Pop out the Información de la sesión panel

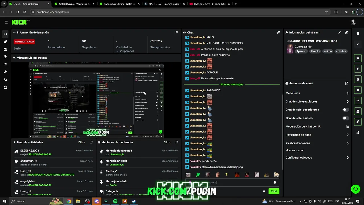[x=176, y=32]
